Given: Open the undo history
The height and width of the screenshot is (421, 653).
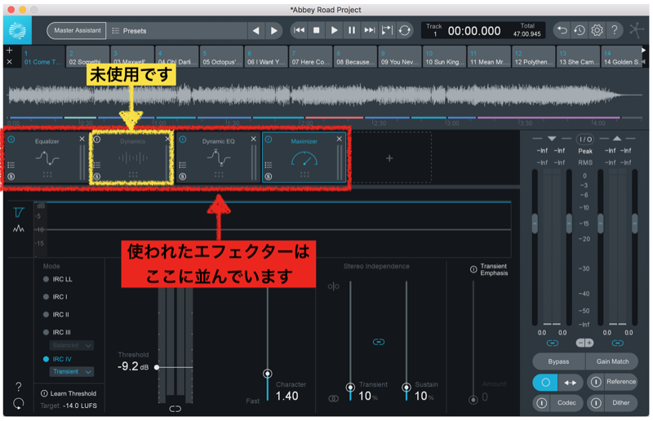Looking at the screenshot, I should pos(580,30).
